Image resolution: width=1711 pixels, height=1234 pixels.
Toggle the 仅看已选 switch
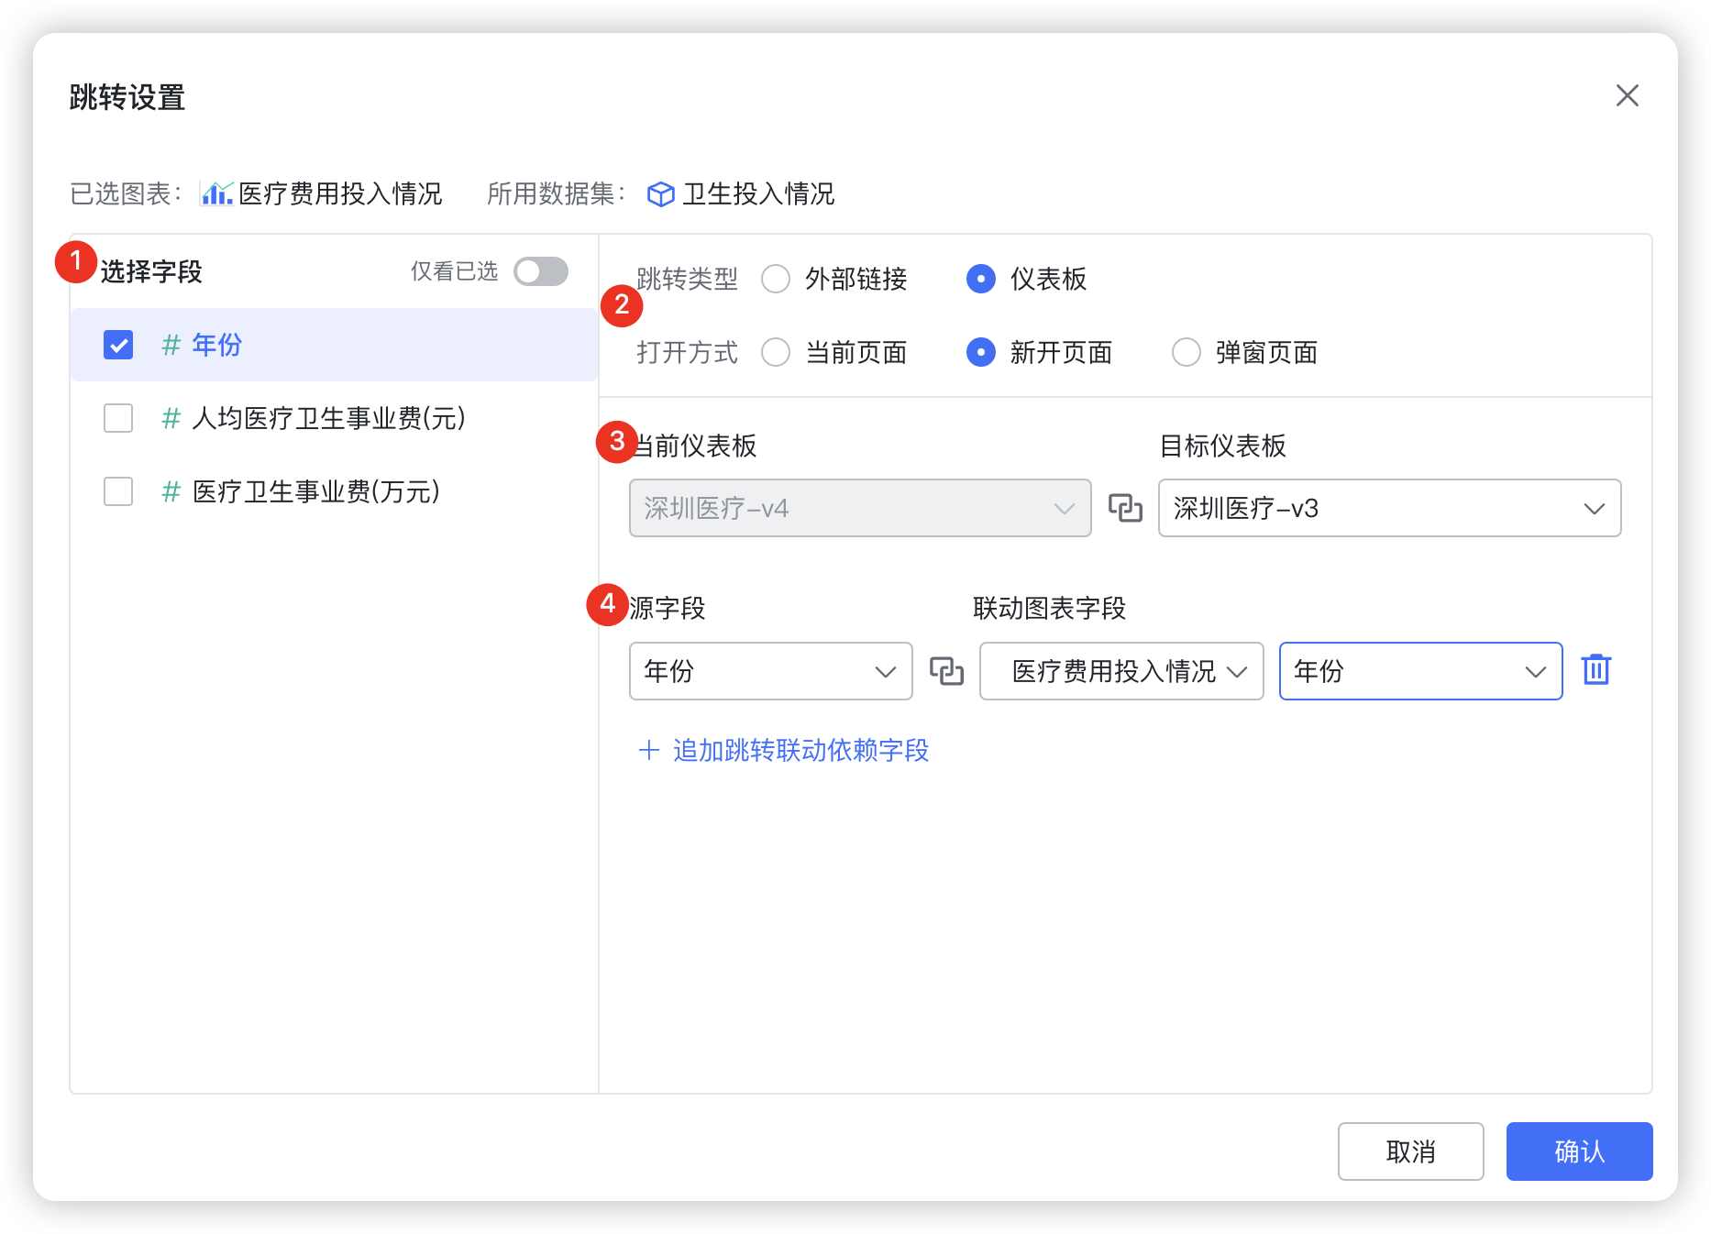(x=541, y=271)
